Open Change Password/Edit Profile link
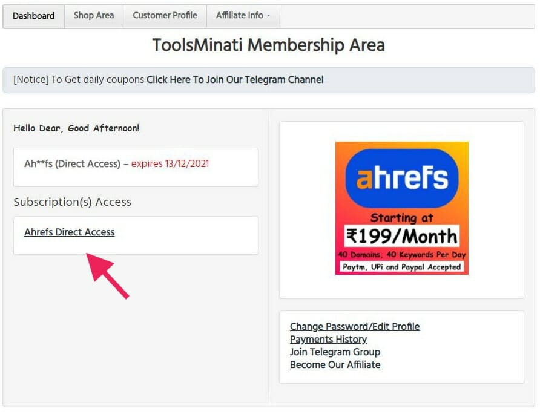540x417 pixels. [355, 326]
